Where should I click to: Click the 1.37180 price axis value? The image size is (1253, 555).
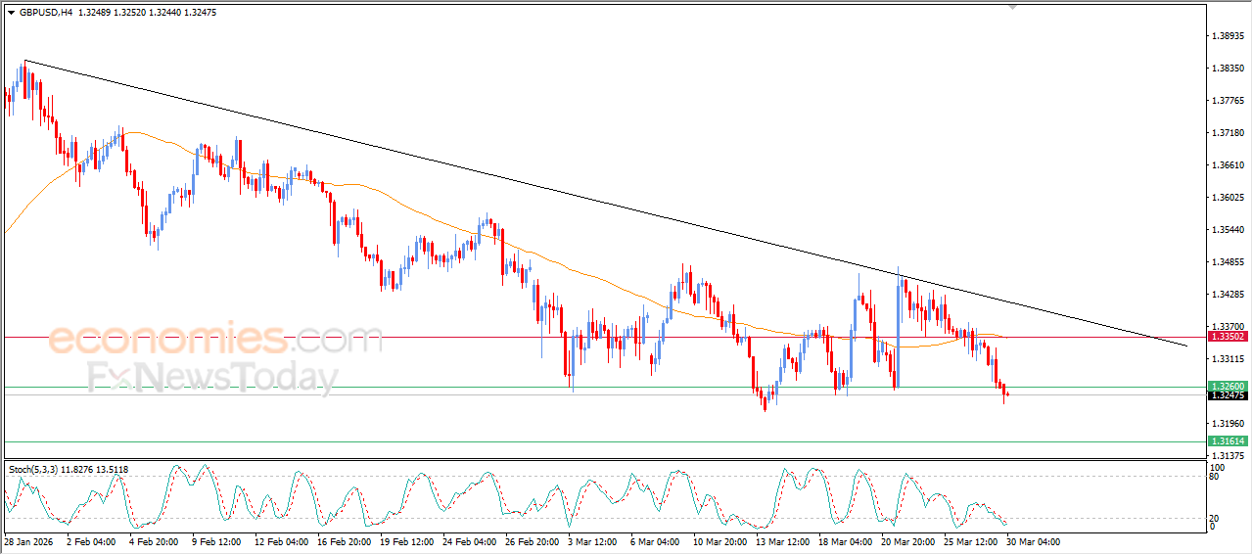(x=1228, y=133)
